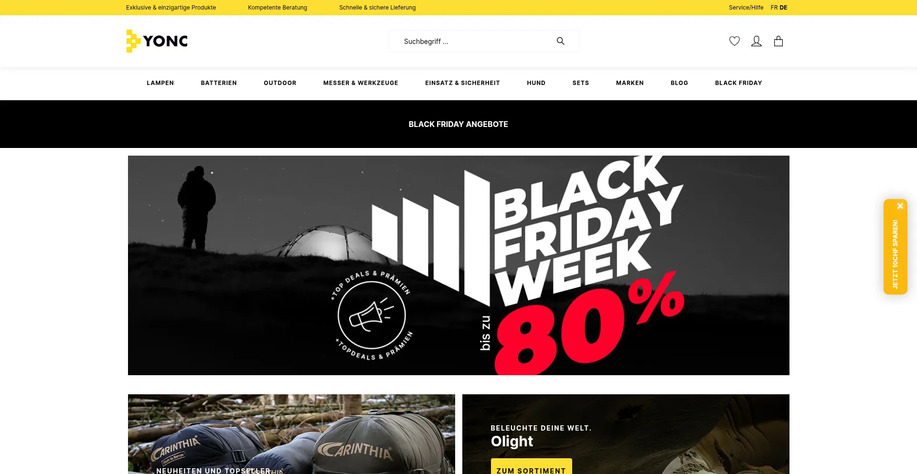The height and width of the screenshot is (474, 917).
Task: Click the Black Friday Angebote banner
Action: tap(458, 124)
